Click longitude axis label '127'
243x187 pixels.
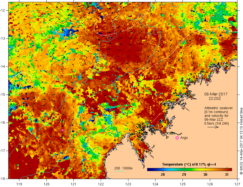coord(237,184)
